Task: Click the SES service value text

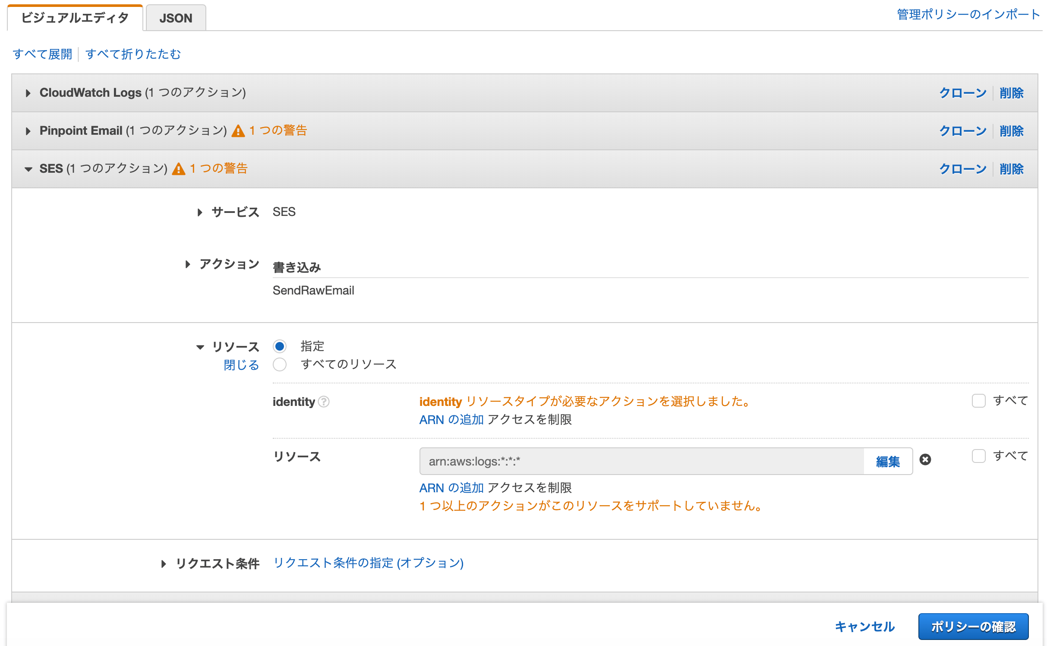Action: [284, 212]
